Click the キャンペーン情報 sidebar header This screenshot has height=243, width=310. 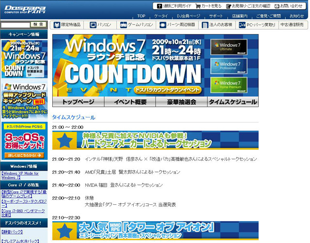coord(24,34)
